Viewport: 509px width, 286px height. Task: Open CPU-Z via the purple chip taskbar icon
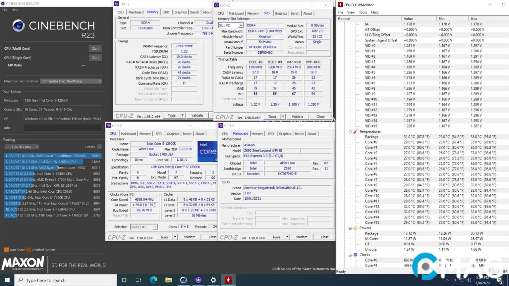pyautogui.click(x=198, y=280)
